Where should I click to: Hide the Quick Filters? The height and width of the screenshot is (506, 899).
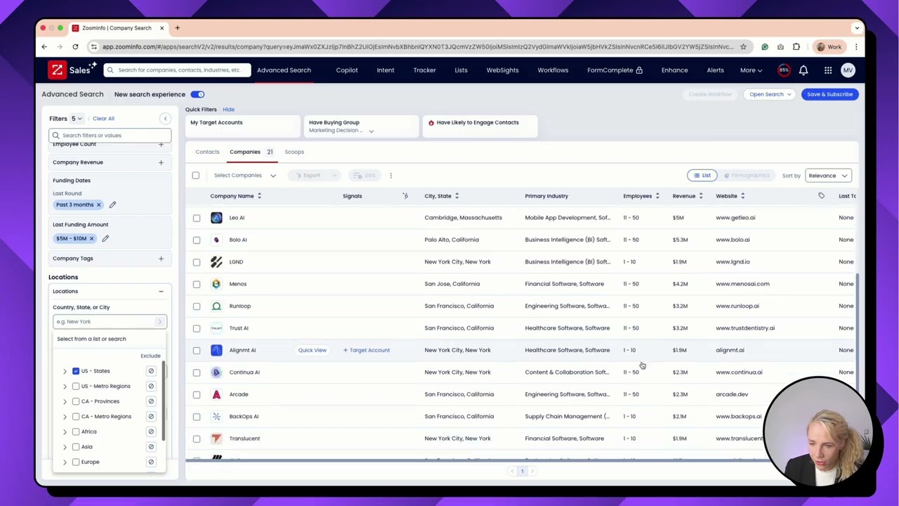[x=228, y=110]
